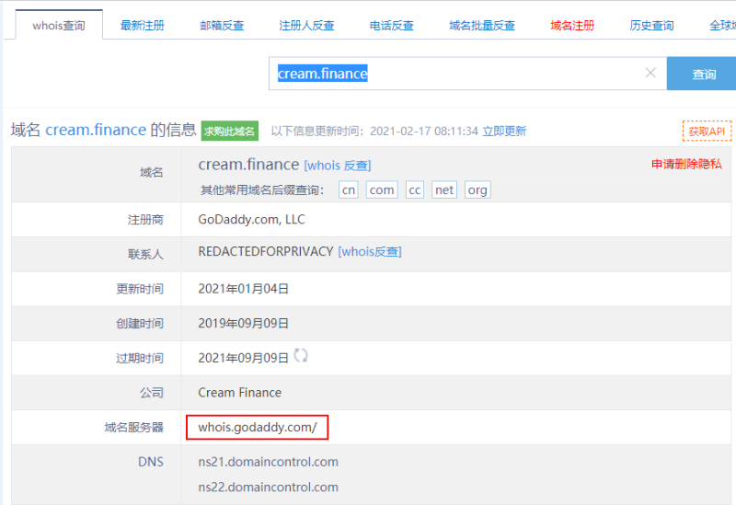Switch to the 最新注册 tab
The height and width of the screenshot is (505, 736).
point(143,26)
